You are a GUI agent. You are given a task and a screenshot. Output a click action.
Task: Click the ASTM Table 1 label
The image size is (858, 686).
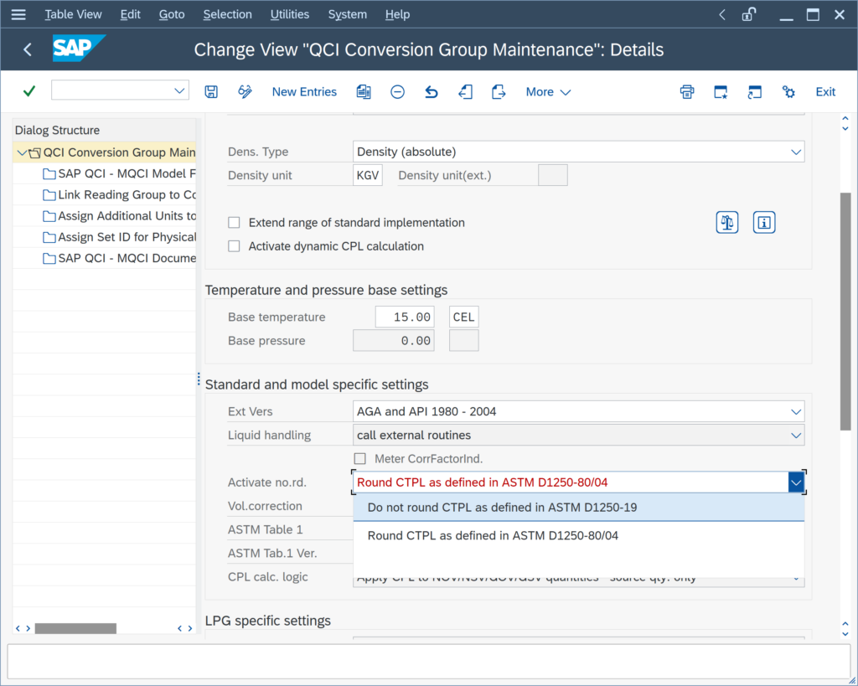coord(266,529)
